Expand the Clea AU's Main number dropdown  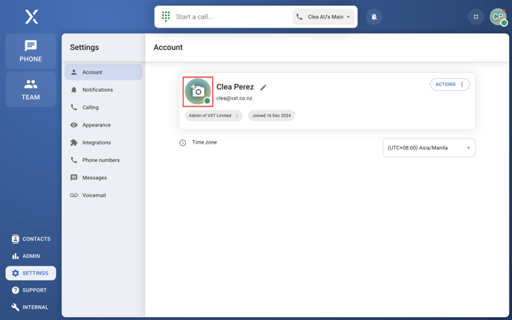(323, 16)
